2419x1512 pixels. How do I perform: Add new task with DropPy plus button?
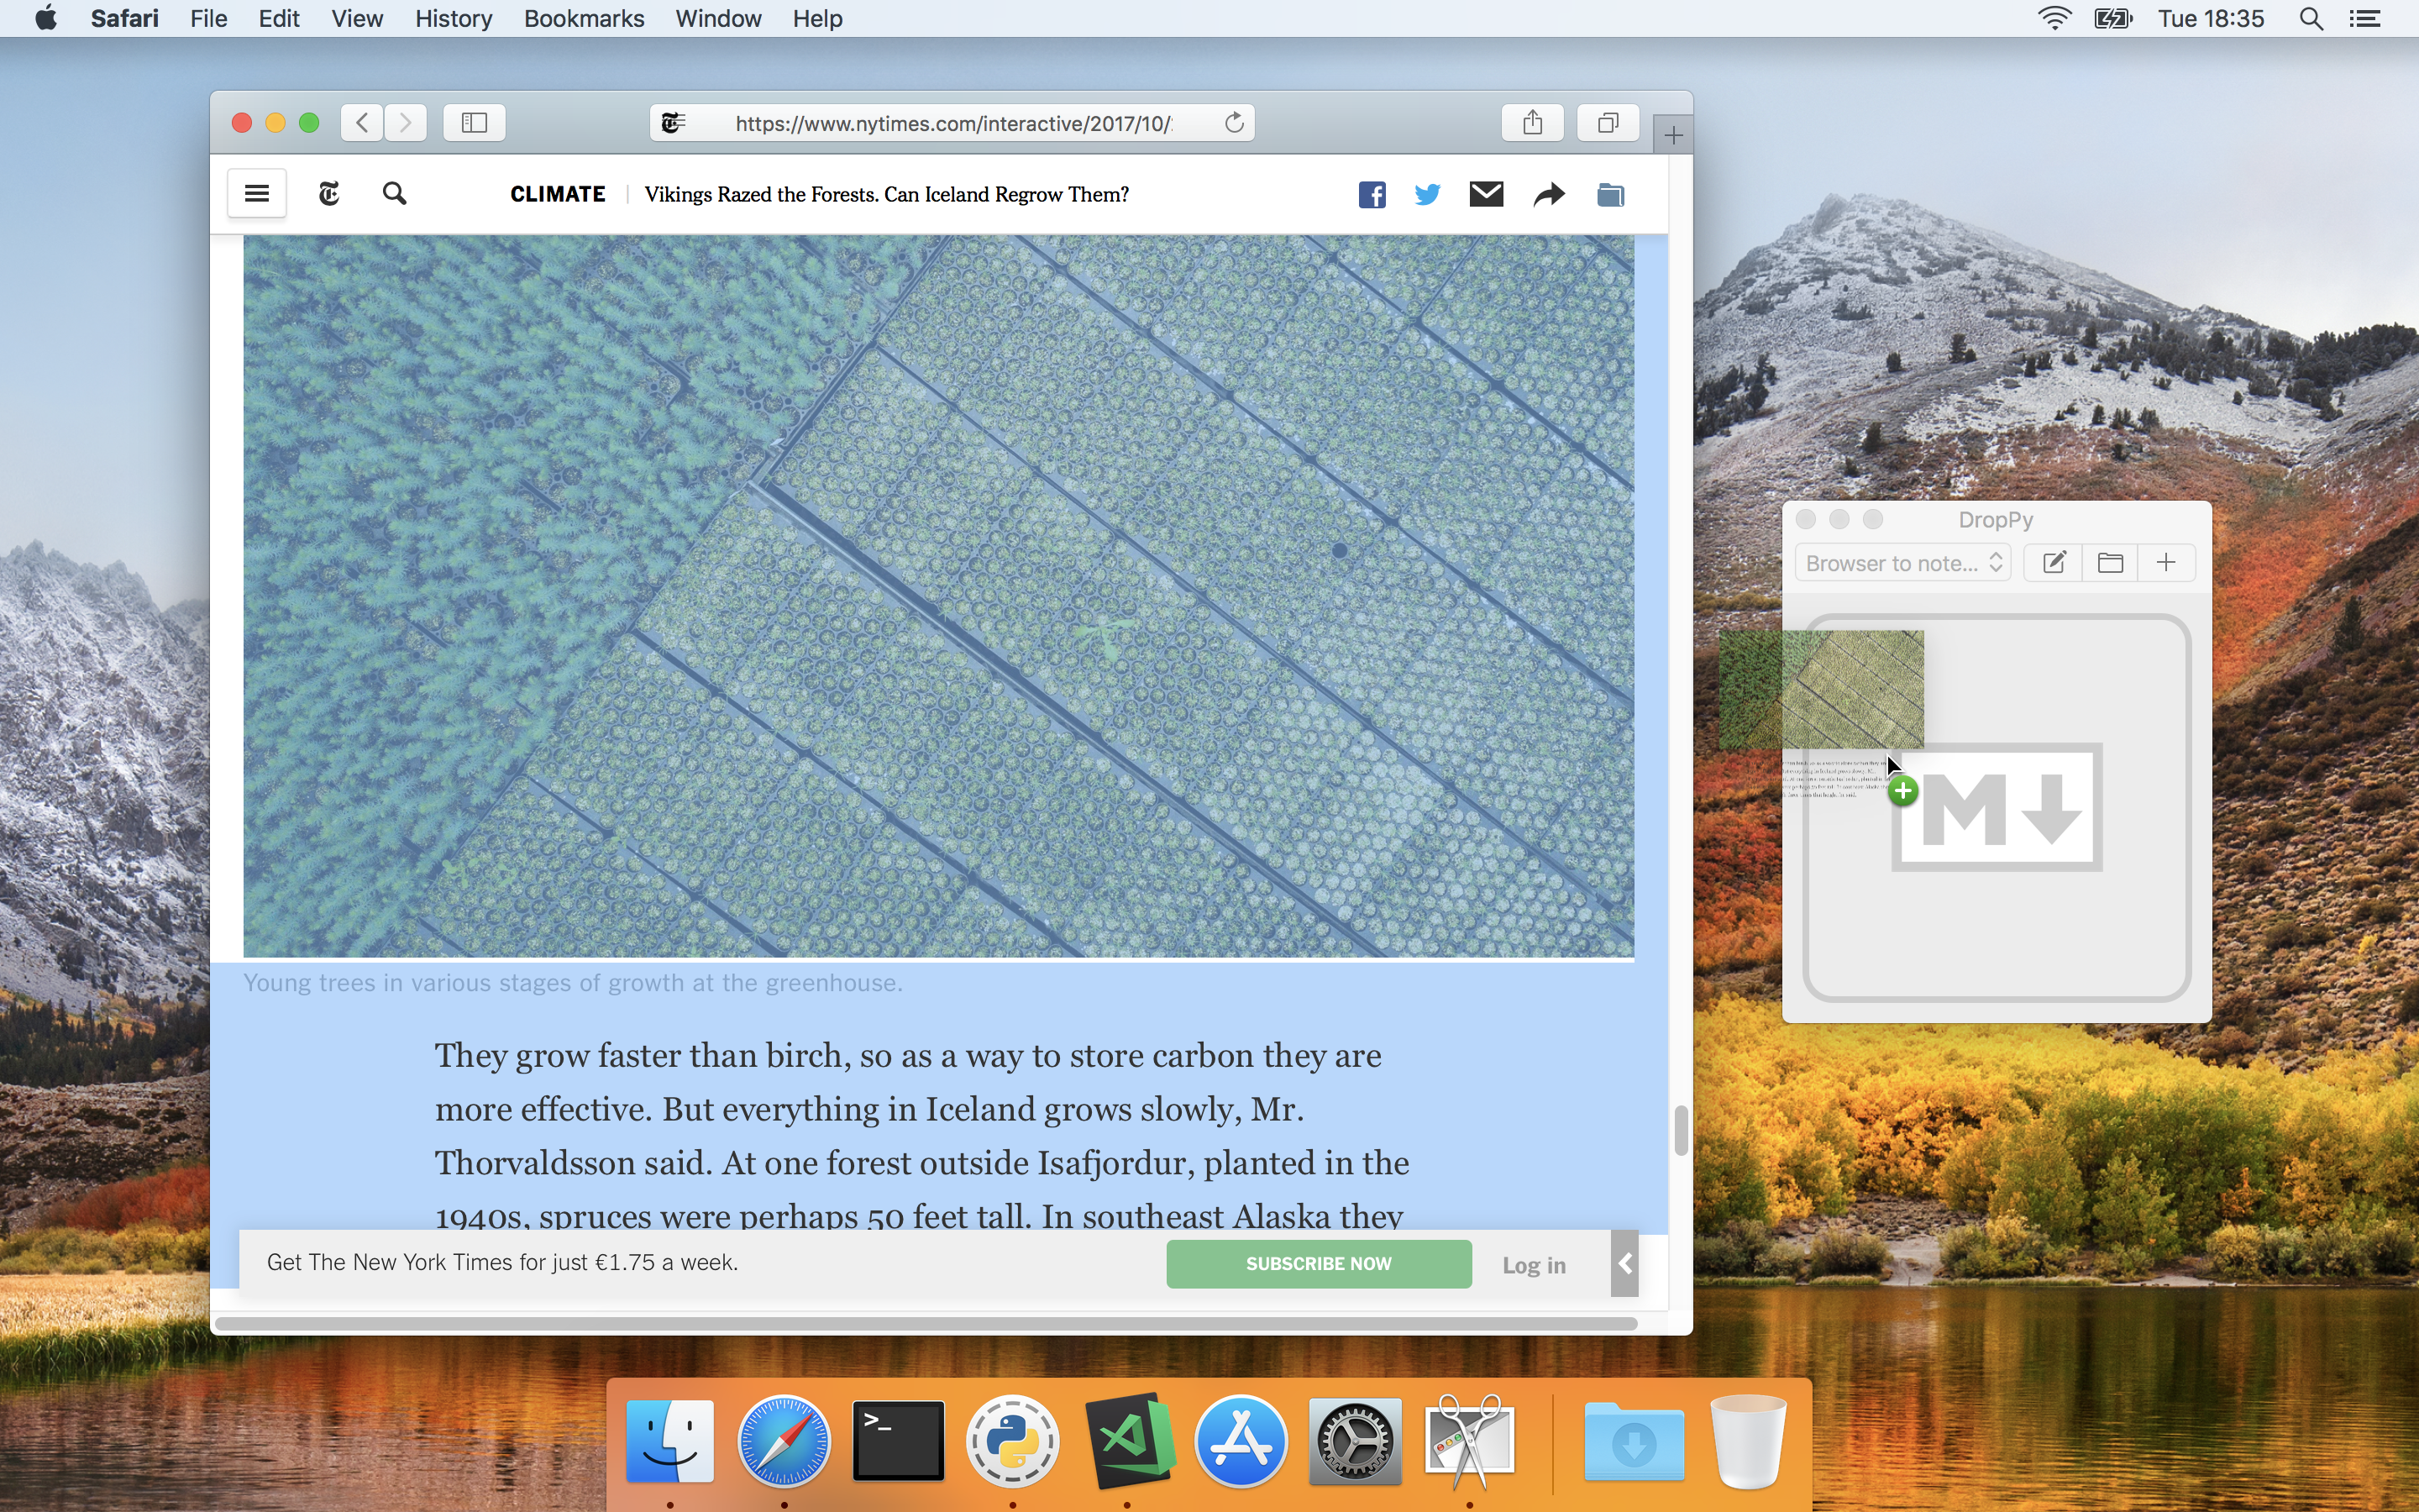[2166, 563]
